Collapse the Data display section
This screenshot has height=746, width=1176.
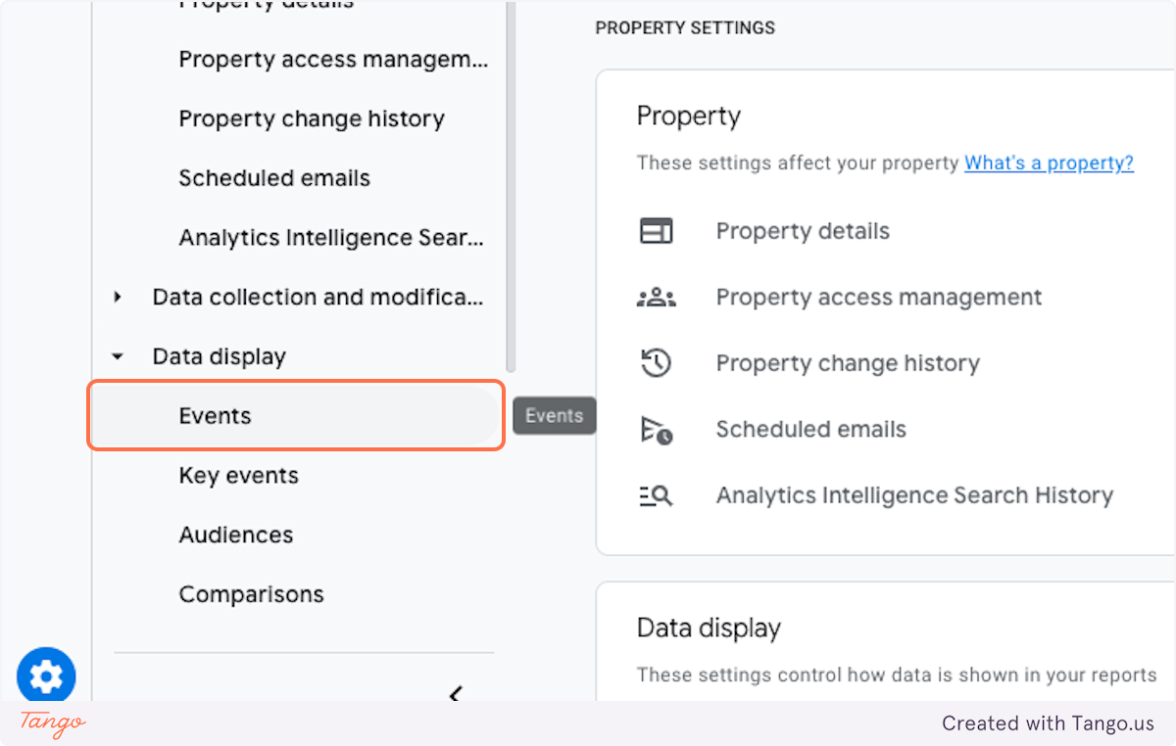pyautogui.click(x=119, y=356)
